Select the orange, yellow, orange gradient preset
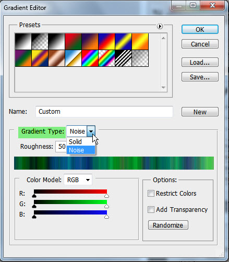 (140, 42)
